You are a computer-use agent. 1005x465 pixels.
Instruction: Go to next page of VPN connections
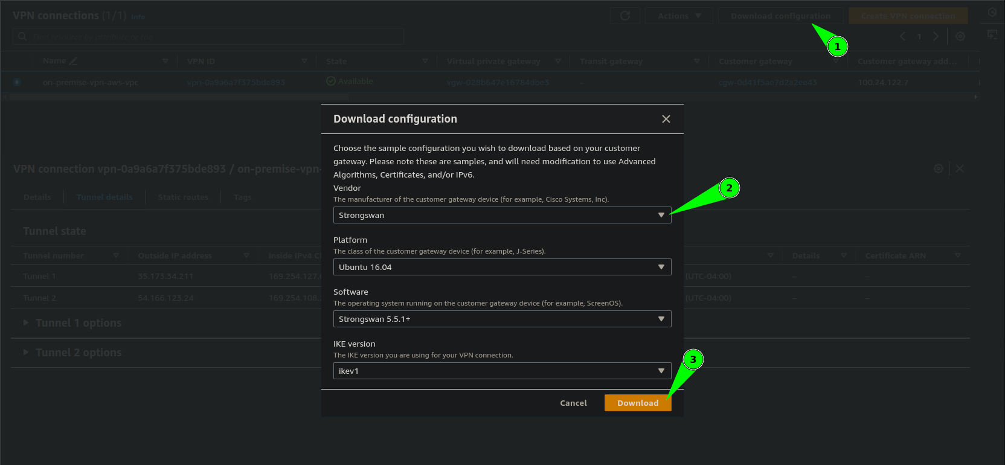coord(936,36)
